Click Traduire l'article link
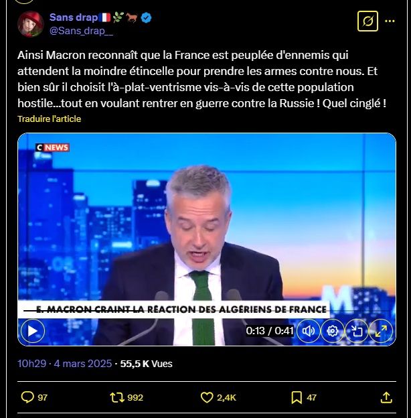Screen dimensions: 411x418 click(50, 119)
